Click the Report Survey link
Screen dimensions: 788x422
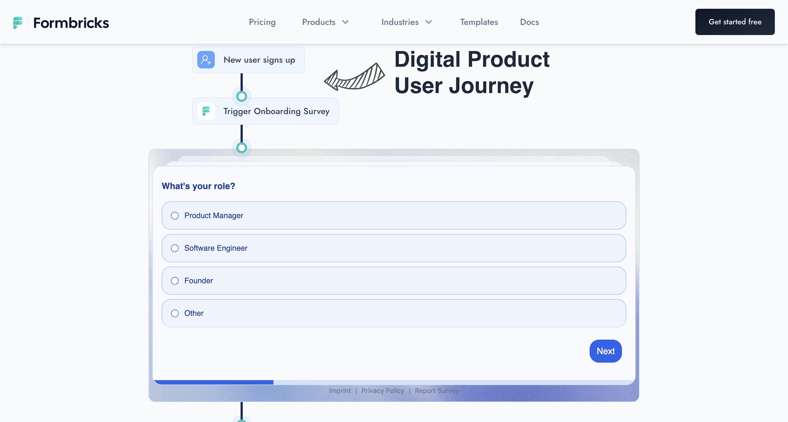pyautogui.click(x=436, y=391)
